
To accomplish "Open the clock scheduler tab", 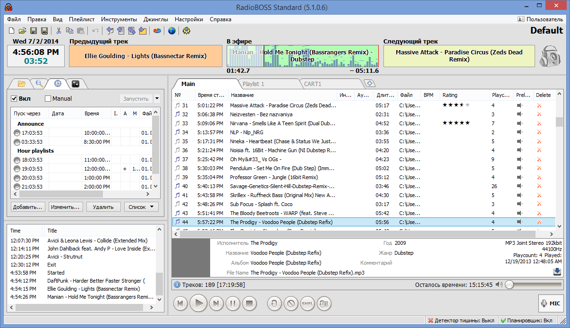I will (58, 84).
